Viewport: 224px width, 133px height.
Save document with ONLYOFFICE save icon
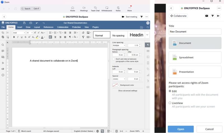24,23
